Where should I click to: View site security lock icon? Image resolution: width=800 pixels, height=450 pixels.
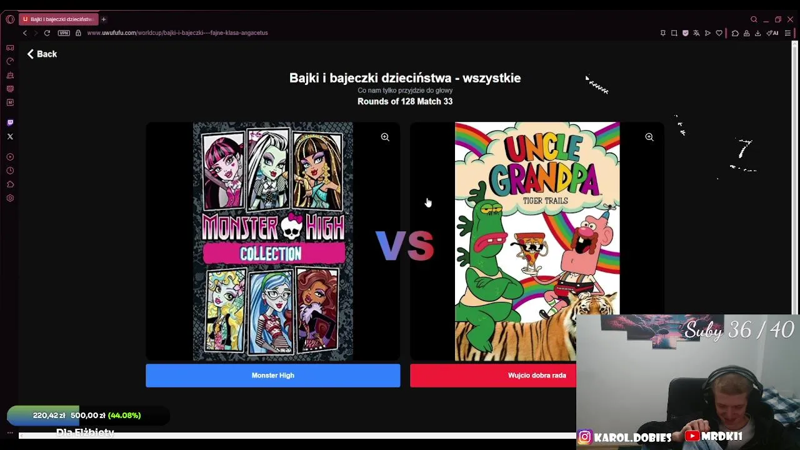[x=78, y=33]
